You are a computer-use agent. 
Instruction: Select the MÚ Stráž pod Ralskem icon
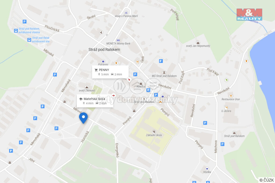pos(164,73)
